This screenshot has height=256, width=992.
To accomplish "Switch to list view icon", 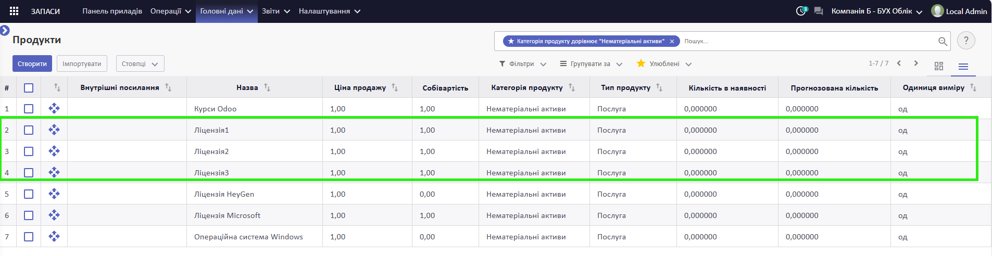I will pos(963,66).
